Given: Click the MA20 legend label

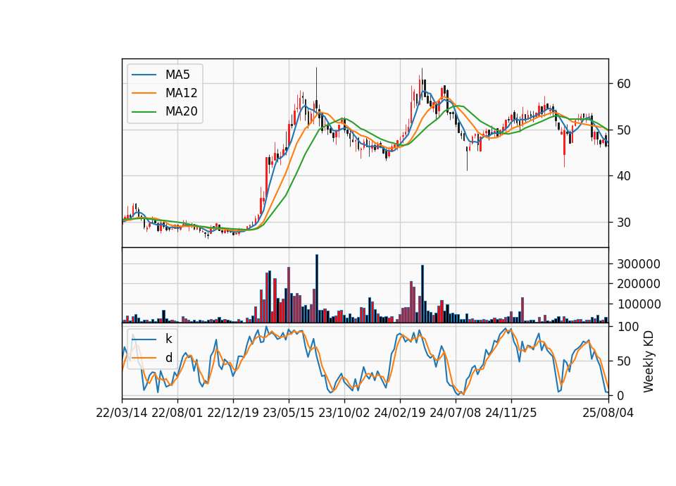Looking at the screenshot, I should pos(181,112).
